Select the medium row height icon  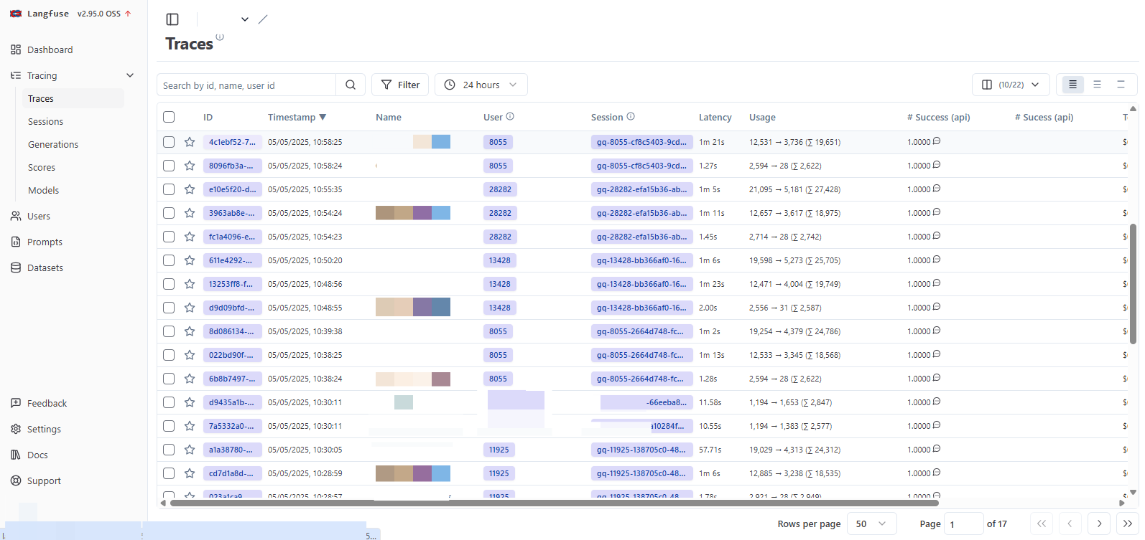[1097, 85]
